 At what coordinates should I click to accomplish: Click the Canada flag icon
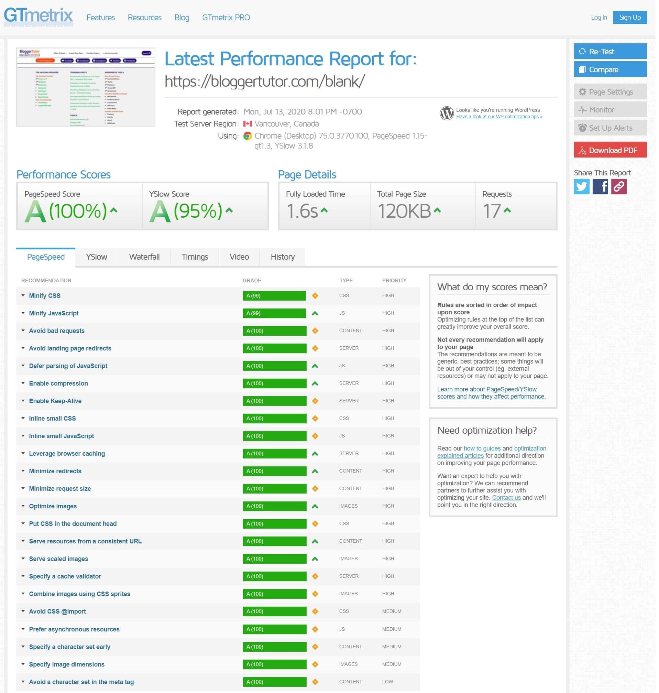[248, 124]
